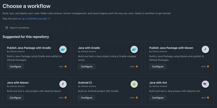Configure Publish Java Package with Gradle workflow
The image size is (217, 108).
(15, 66)
